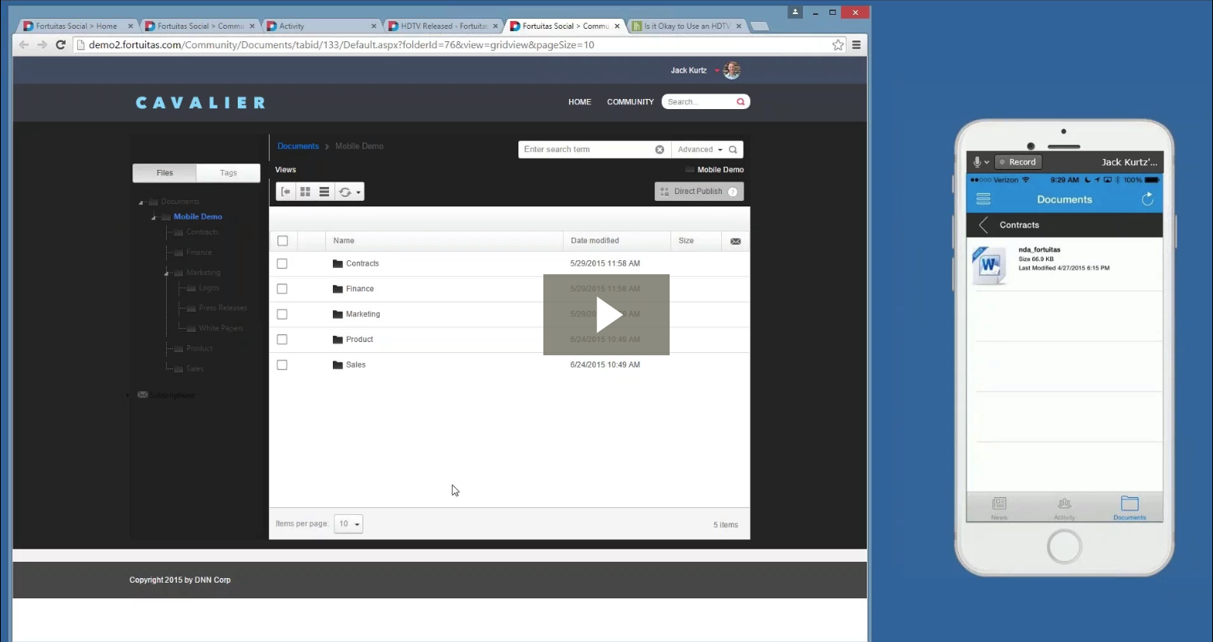Clear the document search term
Image resolution: width=1213 pixels, height=642 pixels.
tap(660, 150)
